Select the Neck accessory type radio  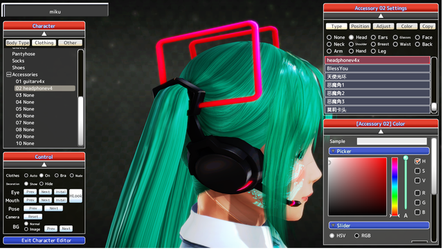tap(329, 44)
